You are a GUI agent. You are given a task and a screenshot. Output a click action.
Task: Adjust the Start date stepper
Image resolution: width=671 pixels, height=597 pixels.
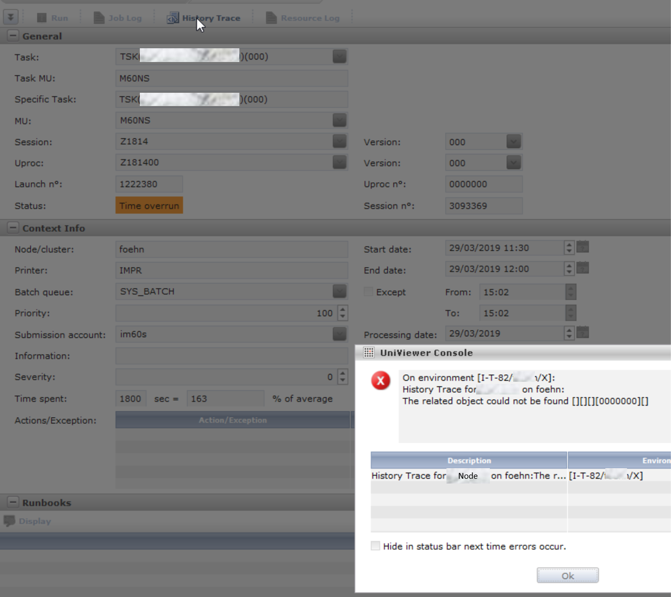pyautogui.click(x=569, y=248)
